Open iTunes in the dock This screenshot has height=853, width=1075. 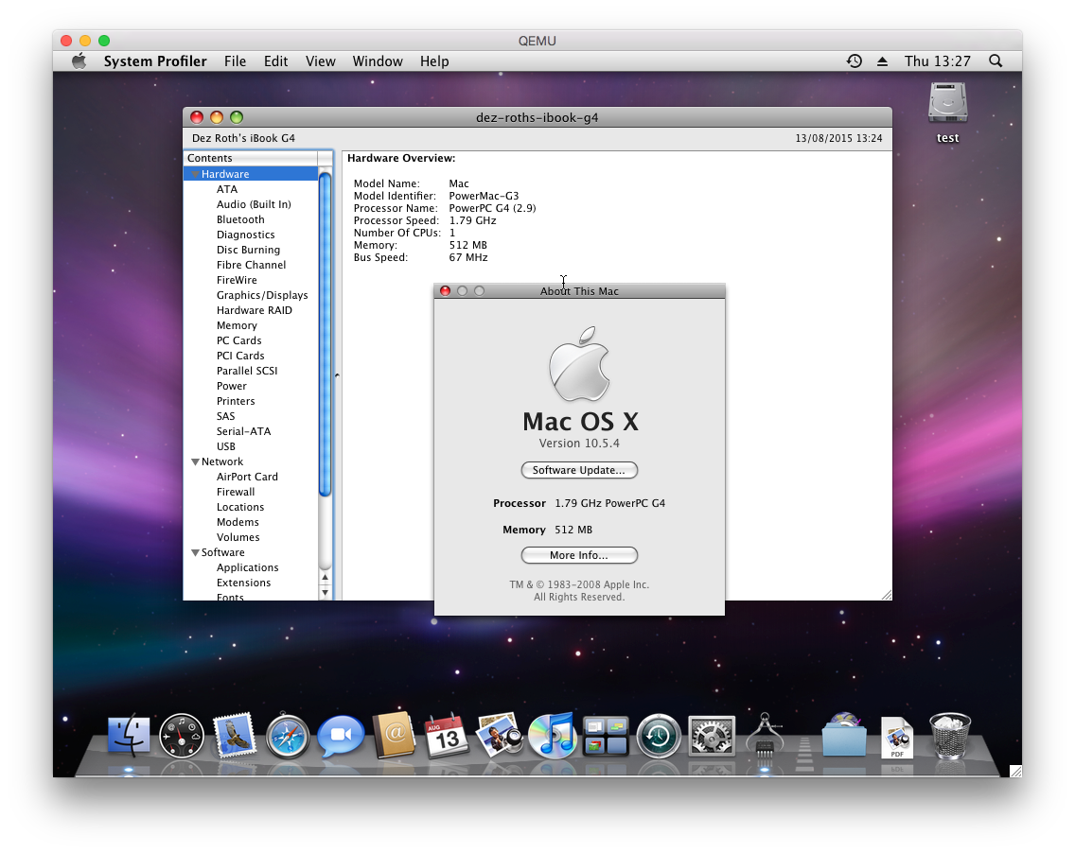click(x=553, y=735)
